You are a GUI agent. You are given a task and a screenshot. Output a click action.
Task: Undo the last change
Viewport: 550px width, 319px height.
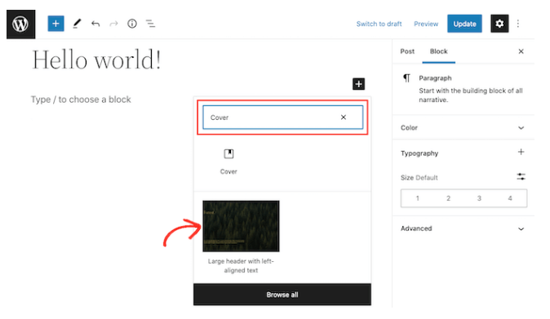tap(95, 24)
